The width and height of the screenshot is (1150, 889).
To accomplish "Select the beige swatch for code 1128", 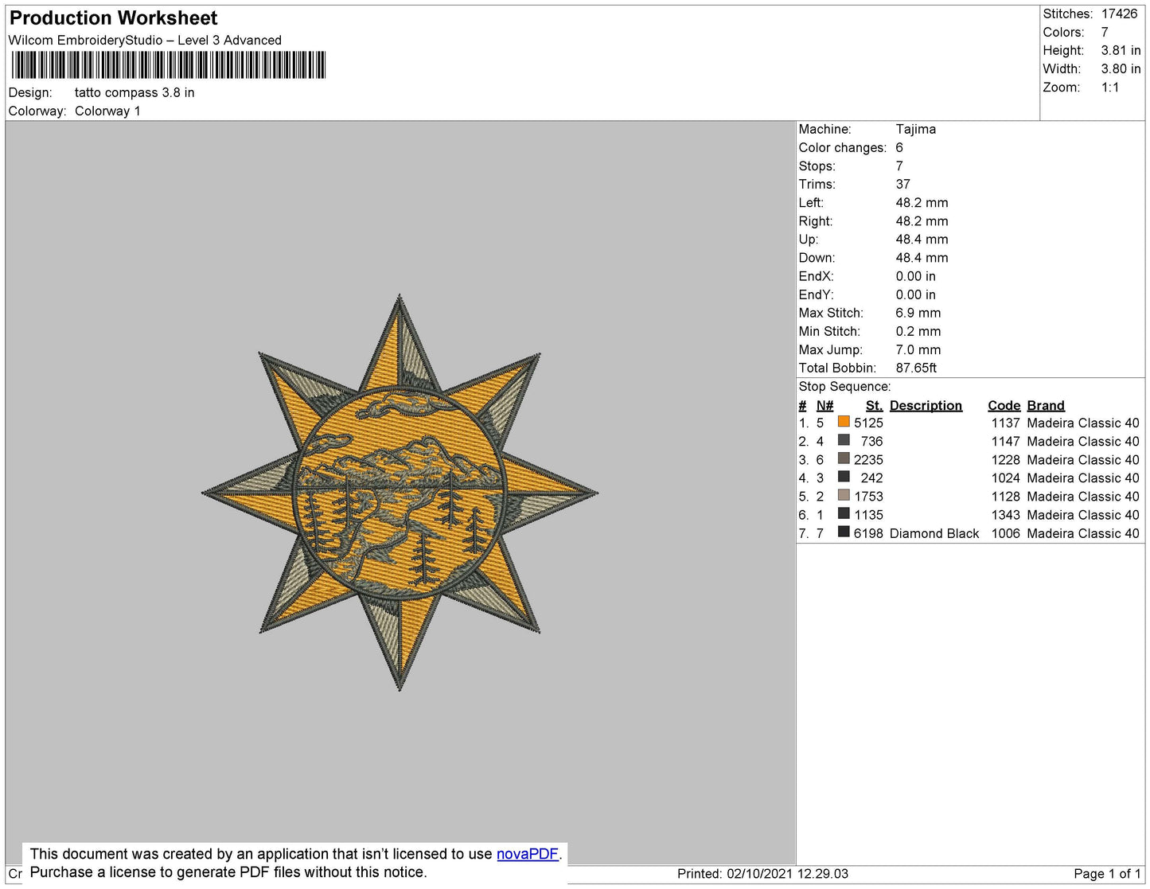I will click(x=844, y=495).
